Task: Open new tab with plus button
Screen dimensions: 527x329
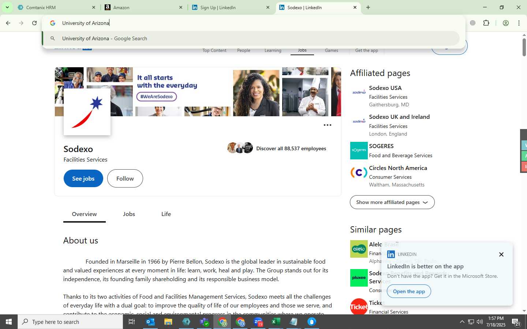Action: tap(368, 7)
